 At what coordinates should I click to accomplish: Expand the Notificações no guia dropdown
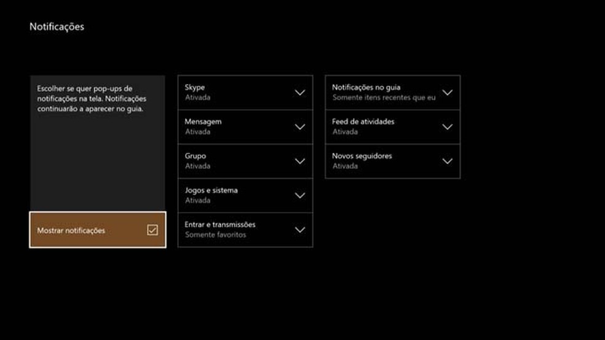pos(393,93)
